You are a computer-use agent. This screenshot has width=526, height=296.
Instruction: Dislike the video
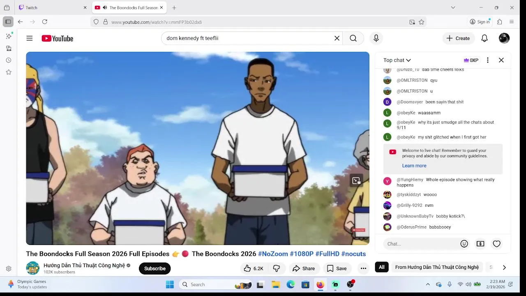click(x=277, y=268)
